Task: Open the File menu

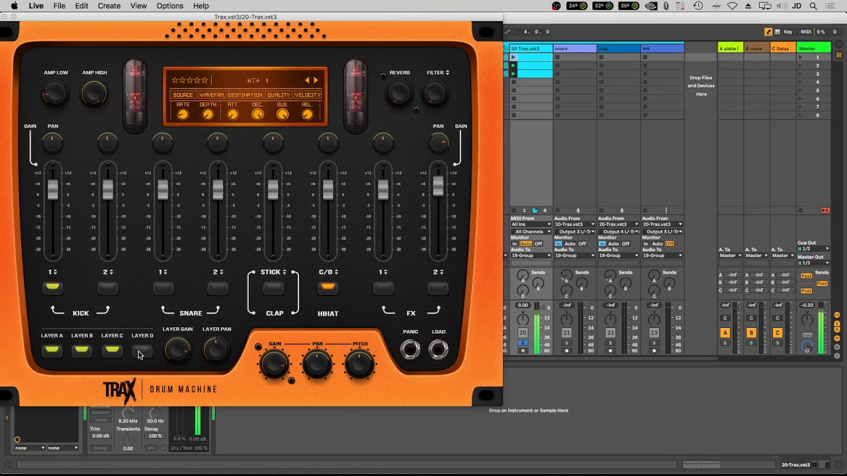Action: point(59,6)
